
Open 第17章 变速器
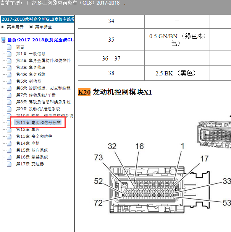click(x=30, y=164)
